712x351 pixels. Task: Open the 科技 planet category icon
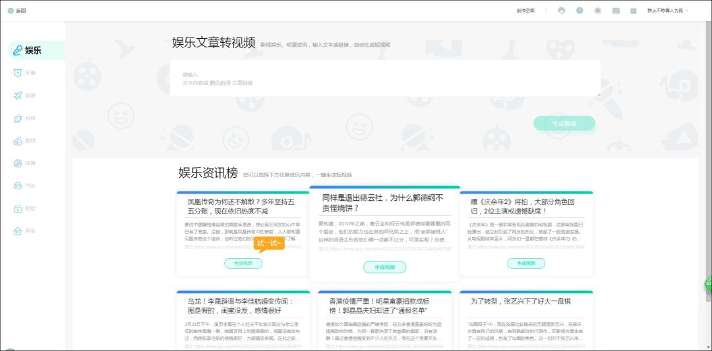pos(18,118)
